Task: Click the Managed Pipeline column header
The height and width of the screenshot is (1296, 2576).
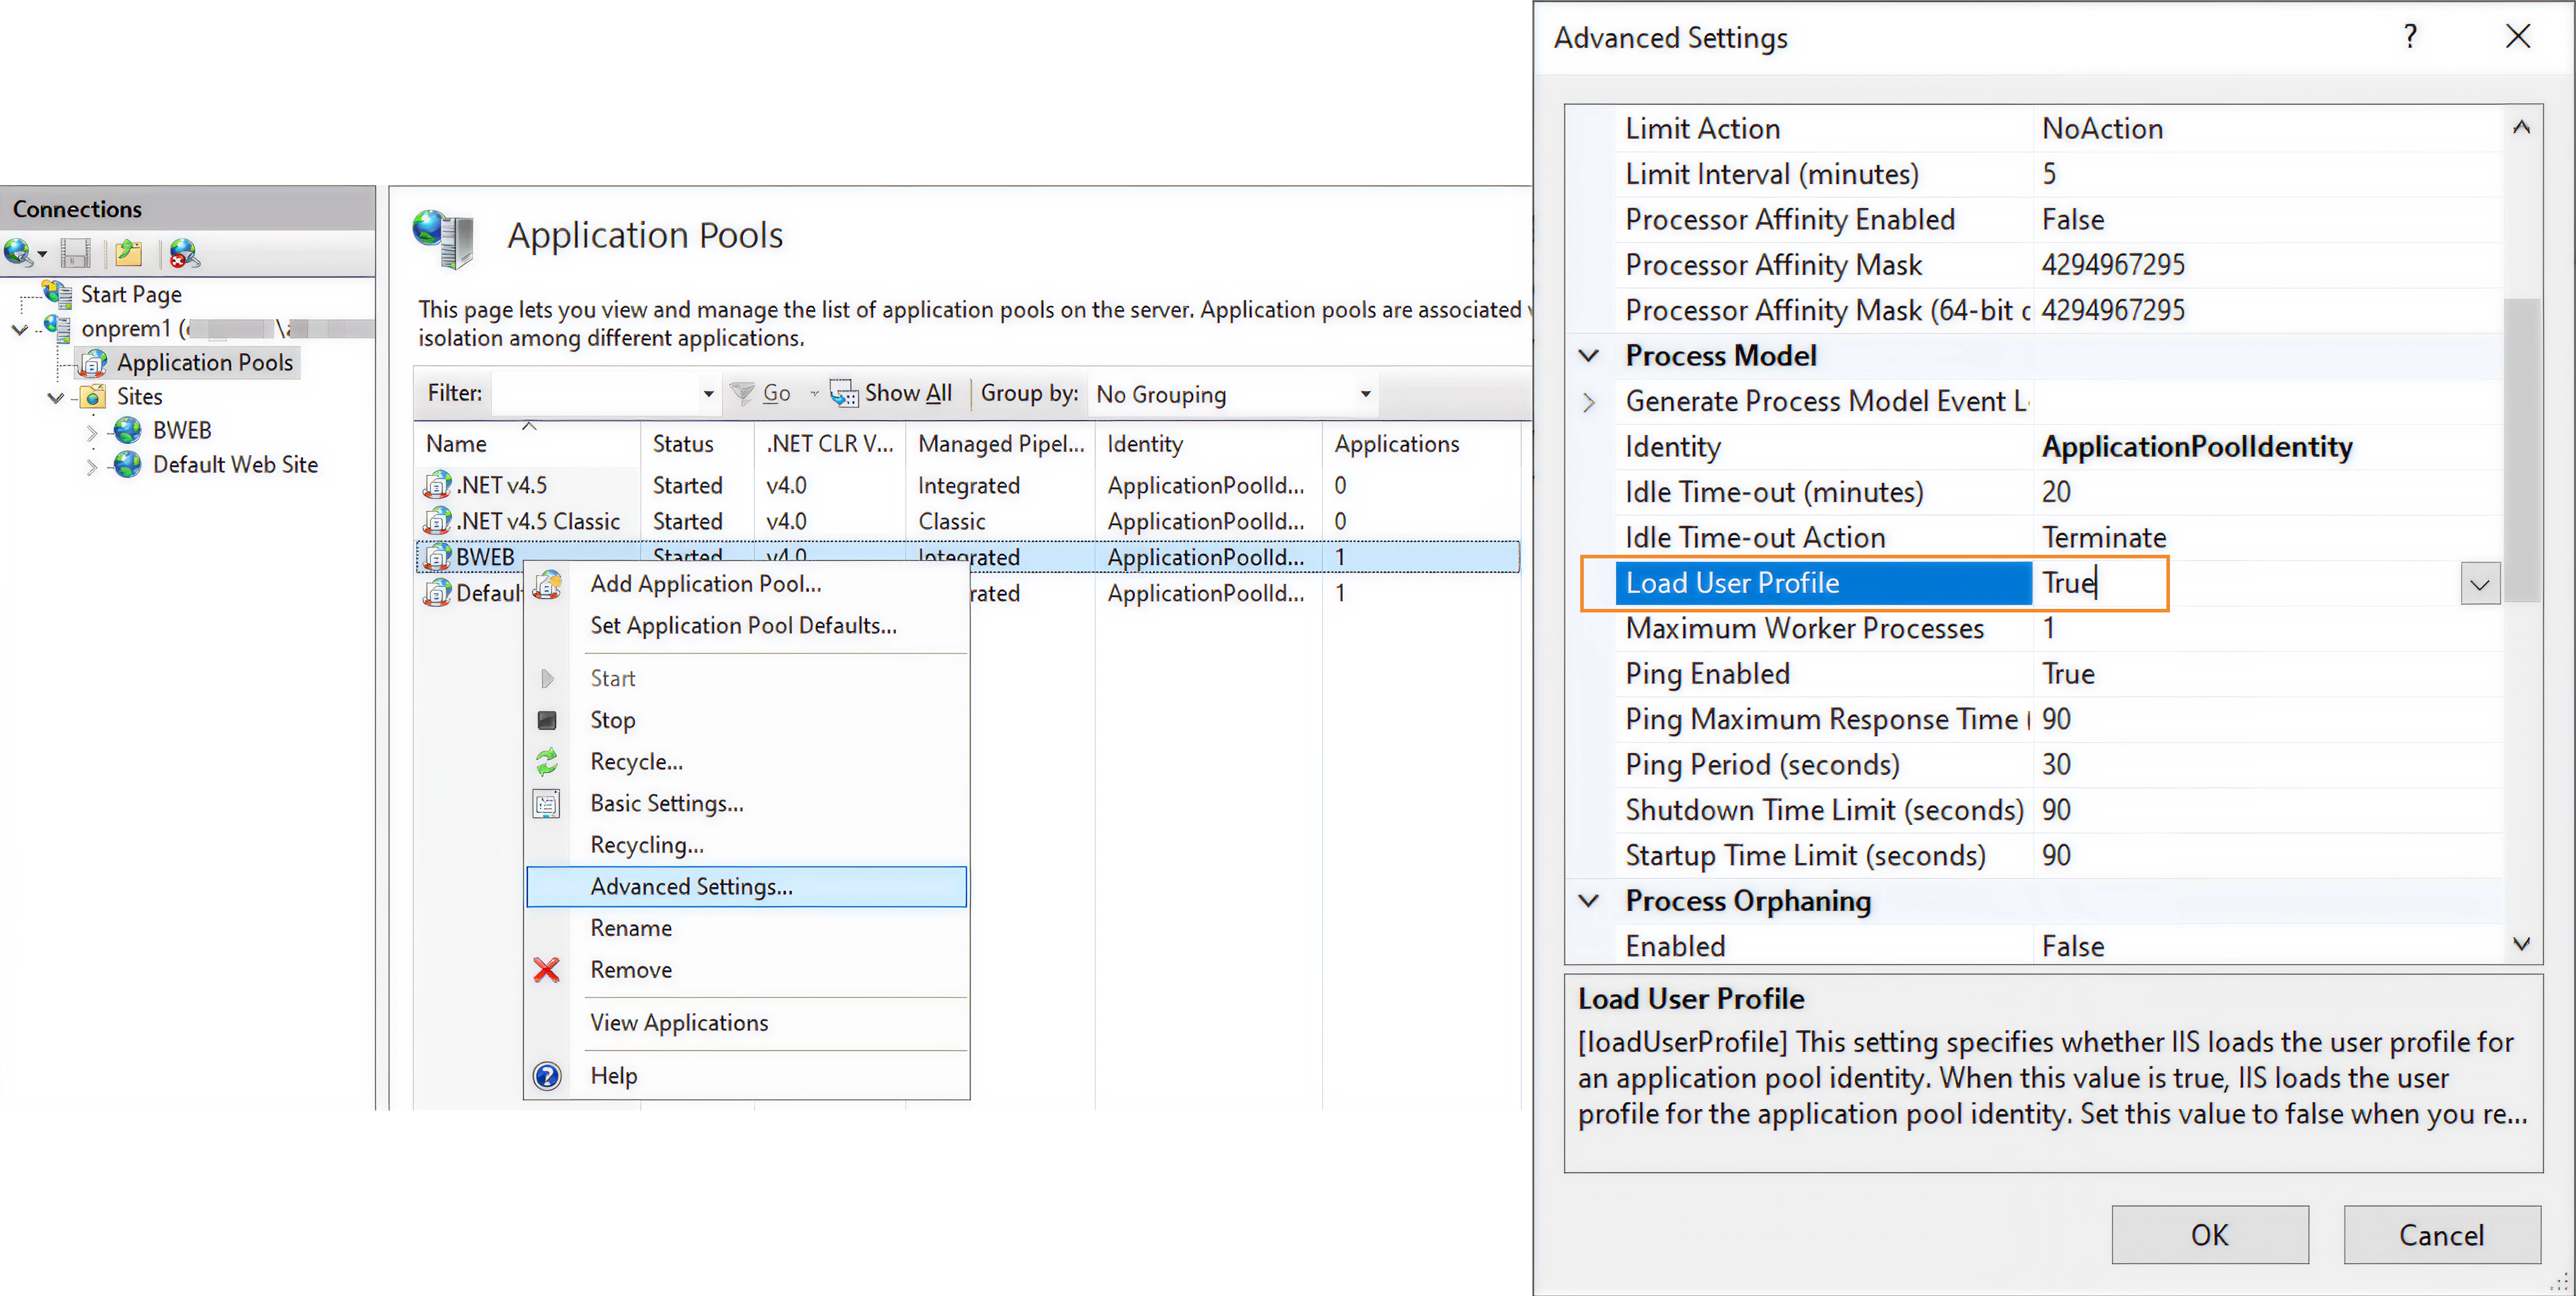Action: 1000,444
